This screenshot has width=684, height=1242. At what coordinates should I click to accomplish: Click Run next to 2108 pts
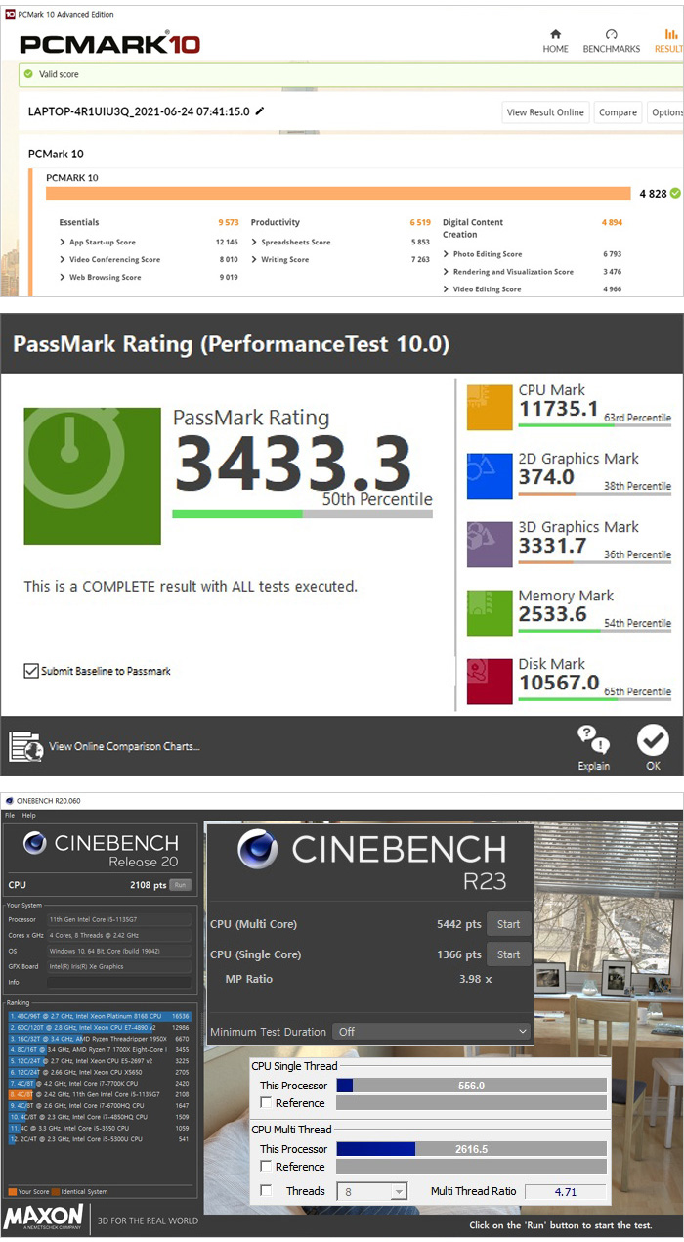180,884
